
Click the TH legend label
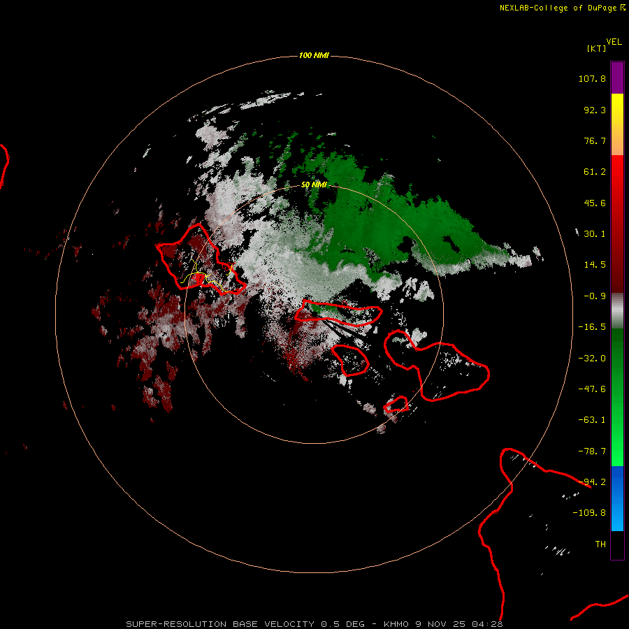pyautogui.click(x=600, y=544)
